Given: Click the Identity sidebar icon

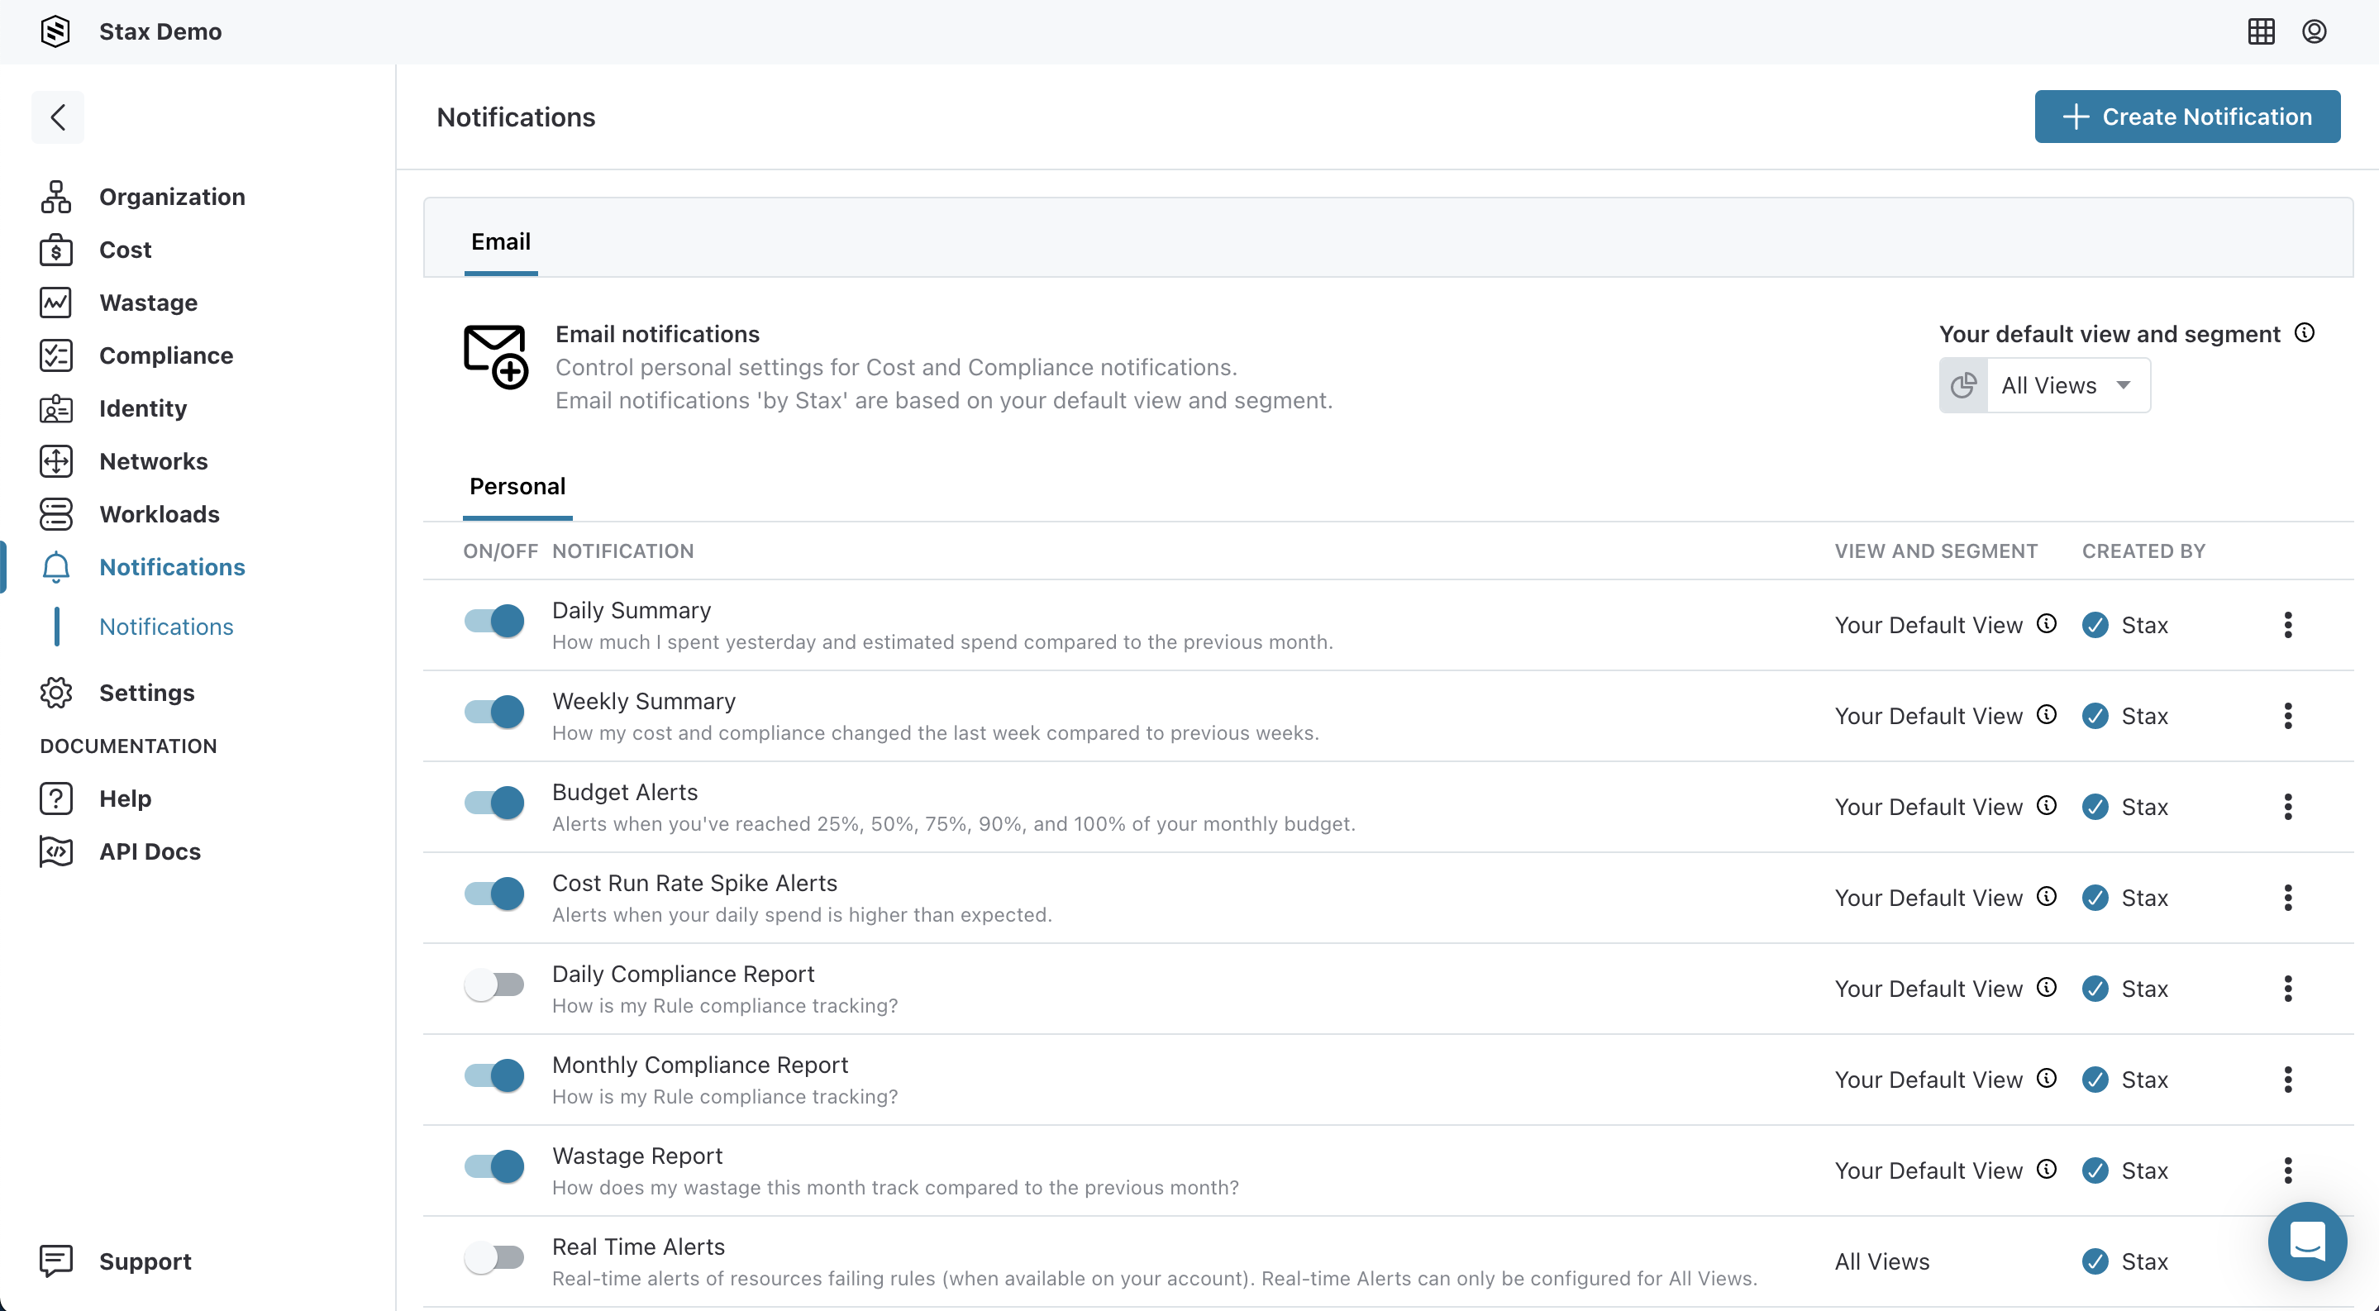Looking at the screenshot, I should tap(55, 407).
